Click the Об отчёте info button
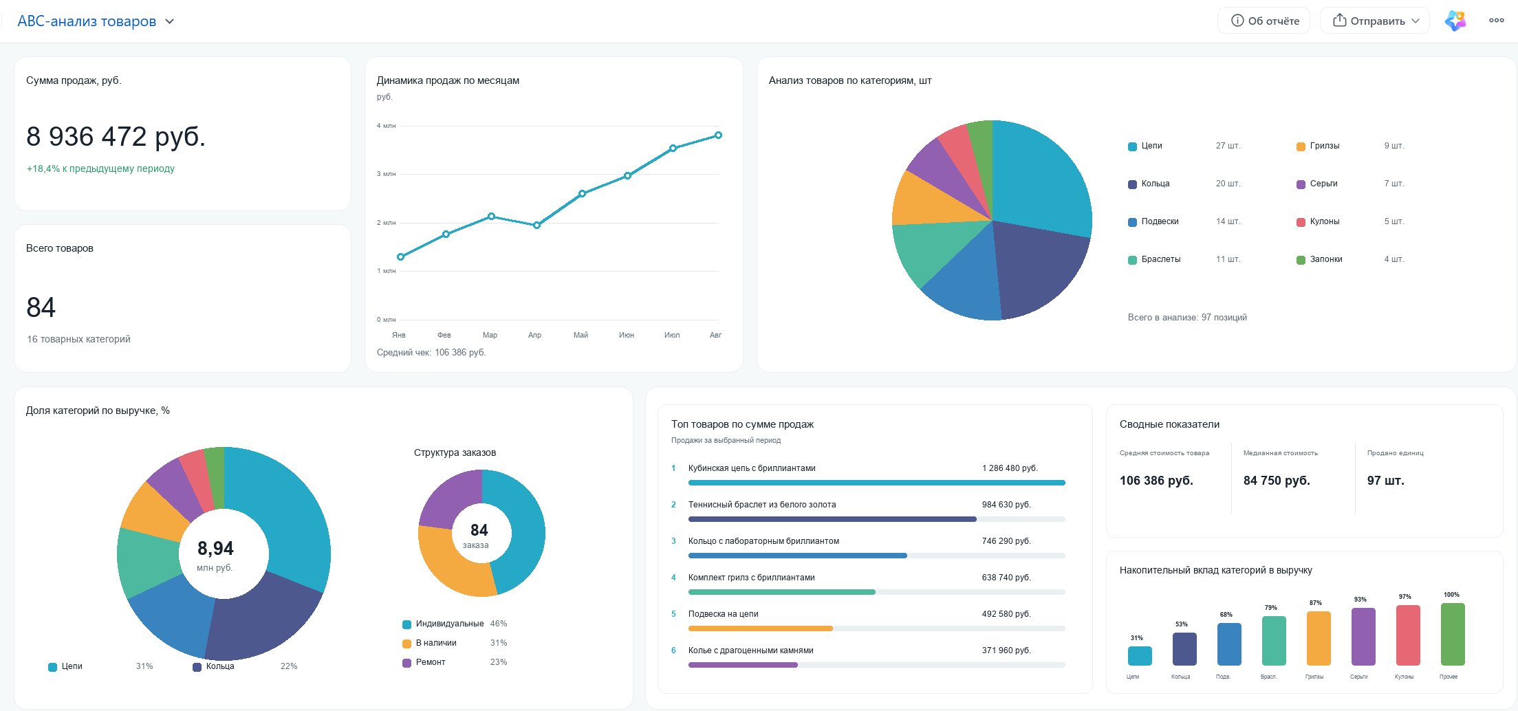The image size is (1518, 711). 1264,21
